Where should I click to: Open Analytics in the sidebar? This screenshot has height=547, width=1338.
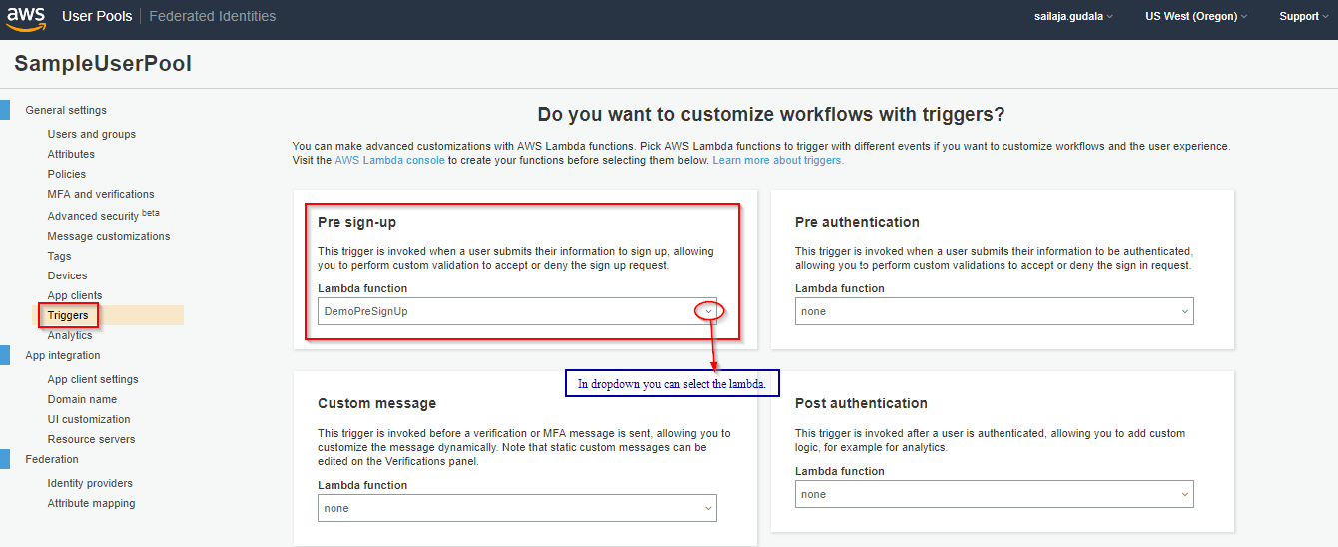coord(70,335)
